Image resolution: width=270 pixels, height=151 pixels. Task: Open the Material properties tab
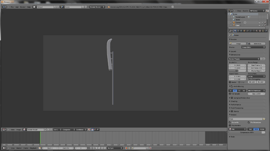(x=256, y=31)
